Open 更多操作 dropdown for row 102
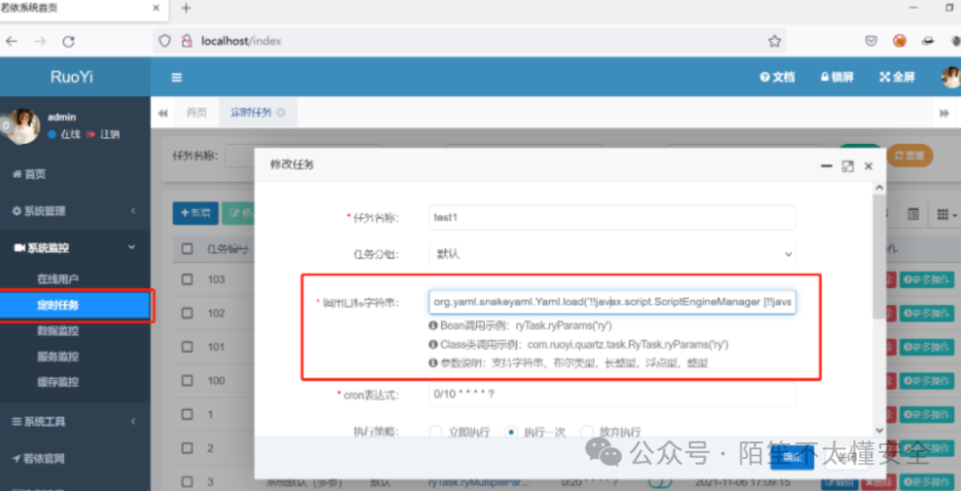 coord(928,313)
